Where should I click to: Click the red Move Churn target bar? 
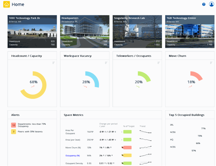coord(127,147)
